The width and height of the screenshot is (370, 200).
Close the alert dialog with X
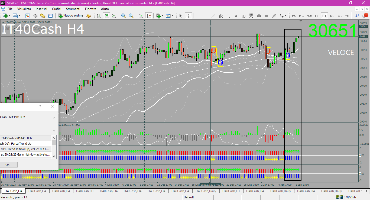(x=52, y=107)
